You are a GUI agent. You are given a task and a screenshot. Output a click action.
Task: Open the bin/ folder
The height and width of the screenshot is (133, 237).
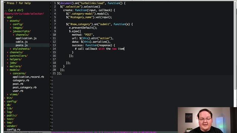tap(10, 98)
